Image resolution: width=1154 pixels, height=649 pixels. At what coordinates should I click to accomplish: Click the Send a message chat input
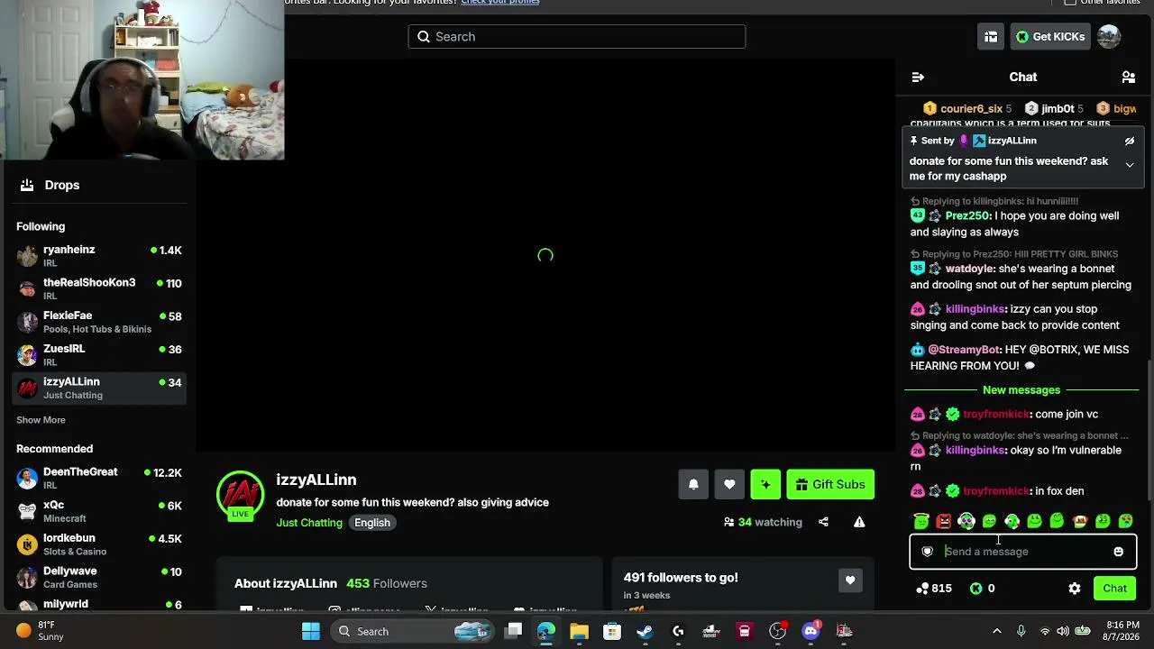point(1022,552)
